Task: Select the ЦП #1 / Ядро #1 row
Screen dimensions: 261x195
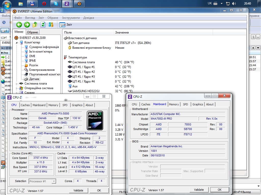Action: tap(99, 67)
